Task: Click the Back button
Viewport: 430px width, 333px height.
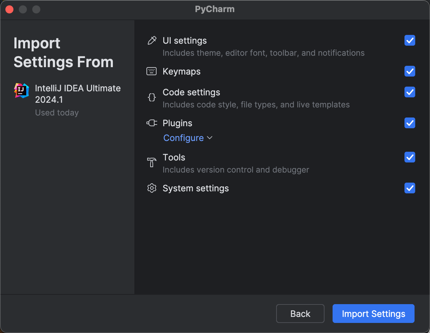Action: [x=300, y=313]
